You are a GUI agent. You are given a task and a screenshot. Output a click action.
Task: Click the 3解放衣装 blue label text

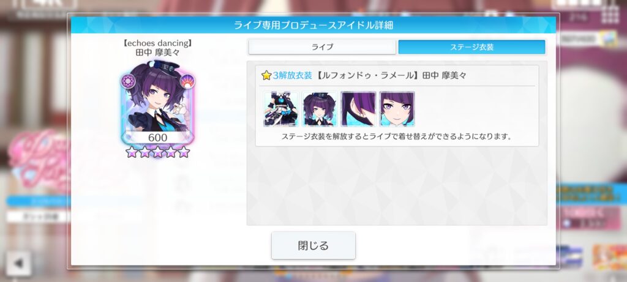coord(292,75)
